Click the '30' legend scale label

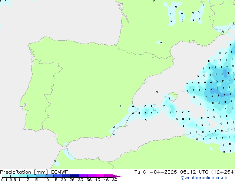pyautogui.click(x=81, y=180)
